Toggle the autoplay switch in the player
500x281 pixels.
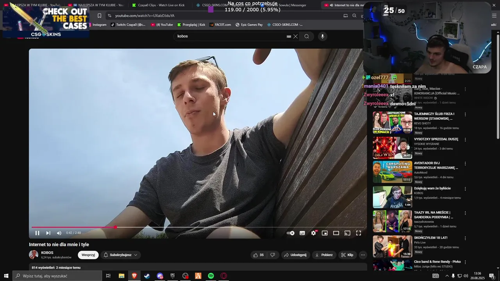tap(291, 233)
